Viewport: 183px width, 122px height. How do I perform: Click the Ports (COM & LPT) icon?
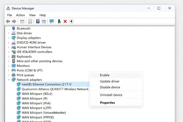click(x=13, y=70)
